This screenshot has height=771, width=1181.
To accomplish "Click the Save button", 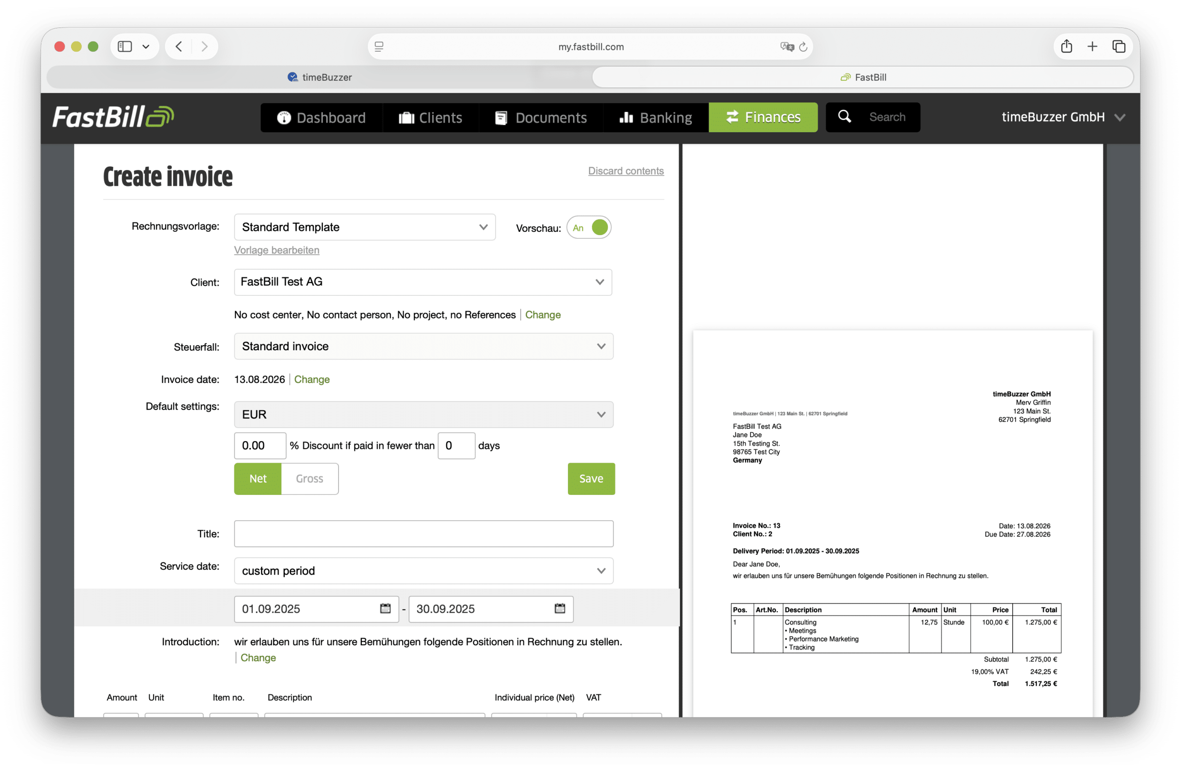I will [x=591, y=478].
